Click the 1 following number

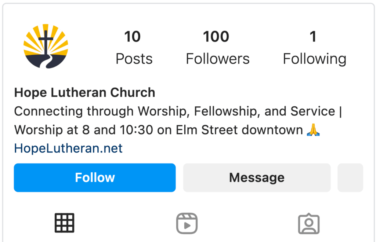pyautogui.click(x=313, y=37)
